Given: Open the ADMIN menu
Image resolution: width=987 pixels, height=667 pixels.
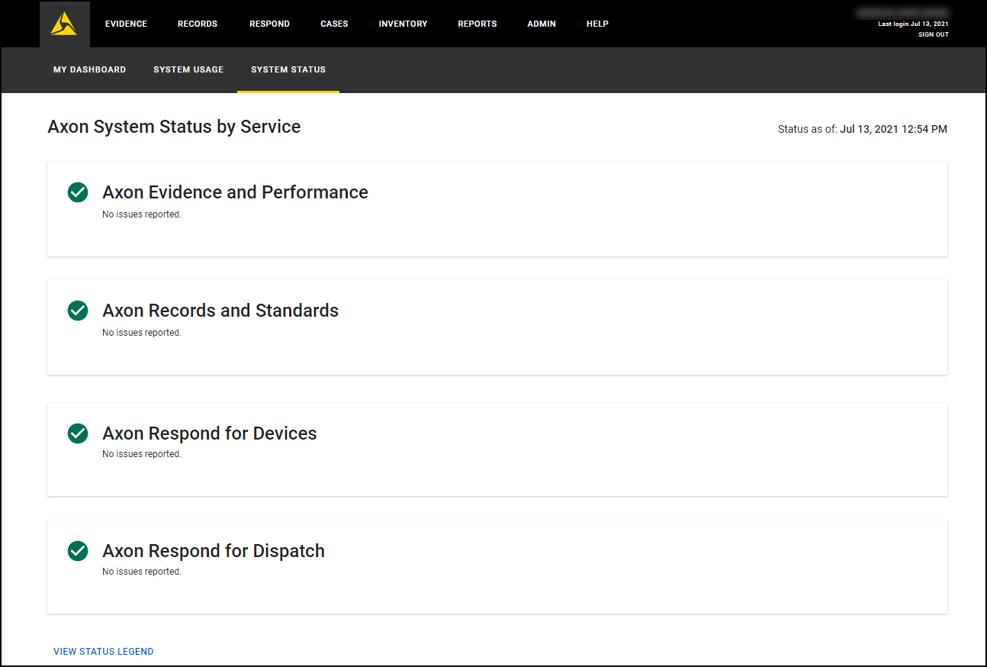Looking at the screenshot, I should (542, 24).
